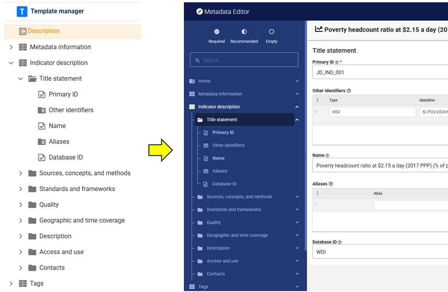
Task: Click three-dot menu icon in Aliases table header
Action: point(318,194)
